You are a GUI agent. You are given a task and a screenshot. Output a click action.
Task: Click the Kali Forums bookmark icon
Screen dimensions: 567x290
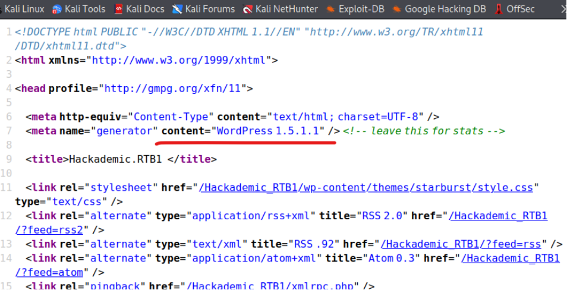tap(177, 9)
